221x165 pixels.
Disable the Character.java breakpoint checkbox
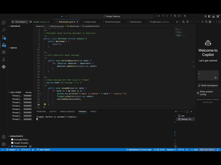[x=12, y=146]
